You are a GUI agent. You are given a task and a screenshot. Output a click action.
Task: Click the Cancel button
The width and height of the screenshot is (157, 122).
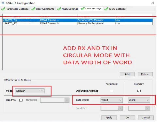(x=146, y=117)
